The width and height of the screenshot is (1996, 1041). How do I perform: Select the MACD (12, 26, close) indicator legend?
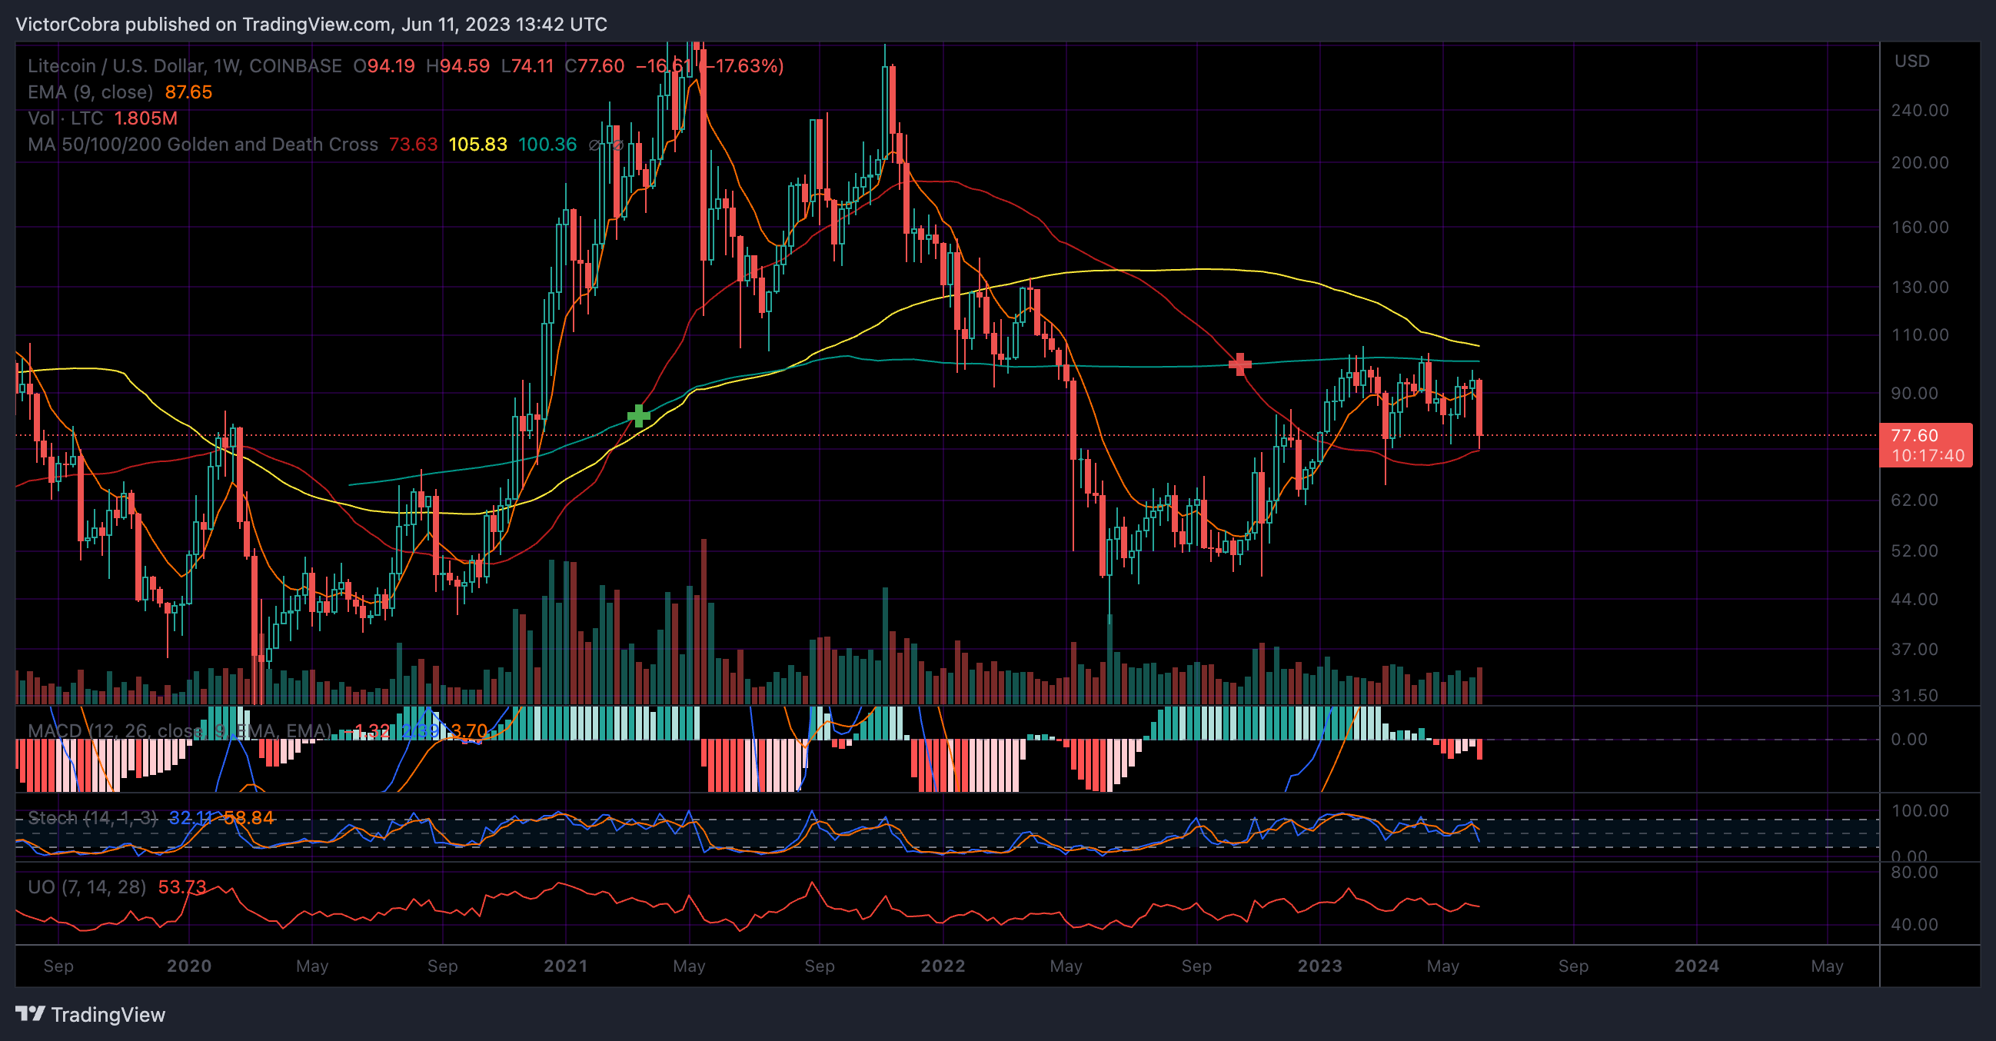coord(180,731)
